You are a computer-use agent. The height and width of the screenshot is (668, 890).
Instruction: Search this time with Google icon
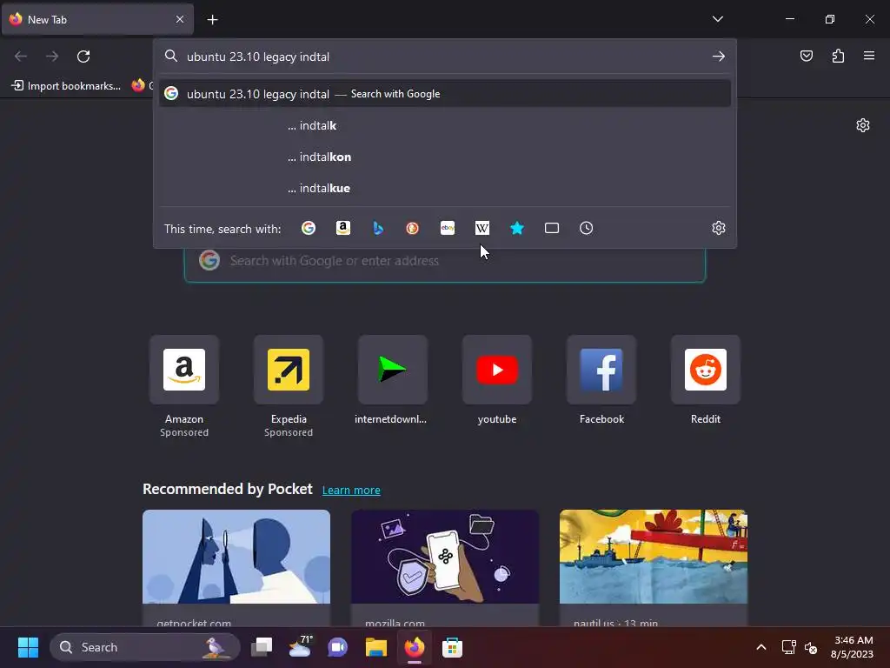click(x=309, y=229)
